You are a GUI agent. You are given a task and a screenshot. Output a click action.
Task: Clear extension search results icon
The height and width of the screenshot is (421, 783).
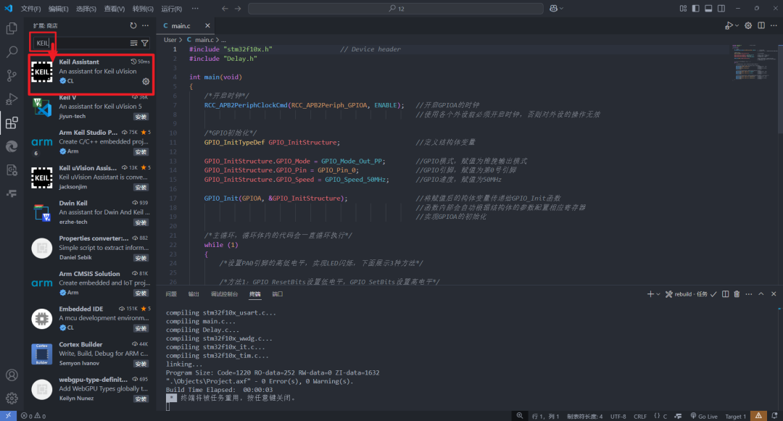134,43
